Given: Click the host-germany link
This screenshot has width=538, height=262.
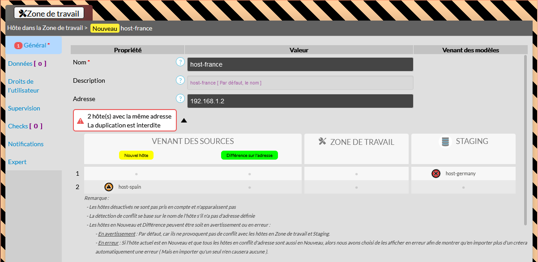Looking at the screenshot, I should 461,173.
